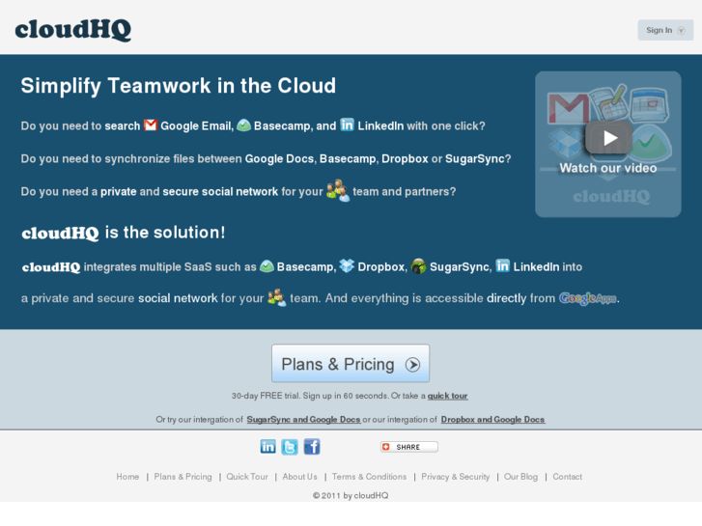Click the SugarSync bird icon
Image resolution: width=702 pixels, height=526 pixels.
(x=419, y=266)
